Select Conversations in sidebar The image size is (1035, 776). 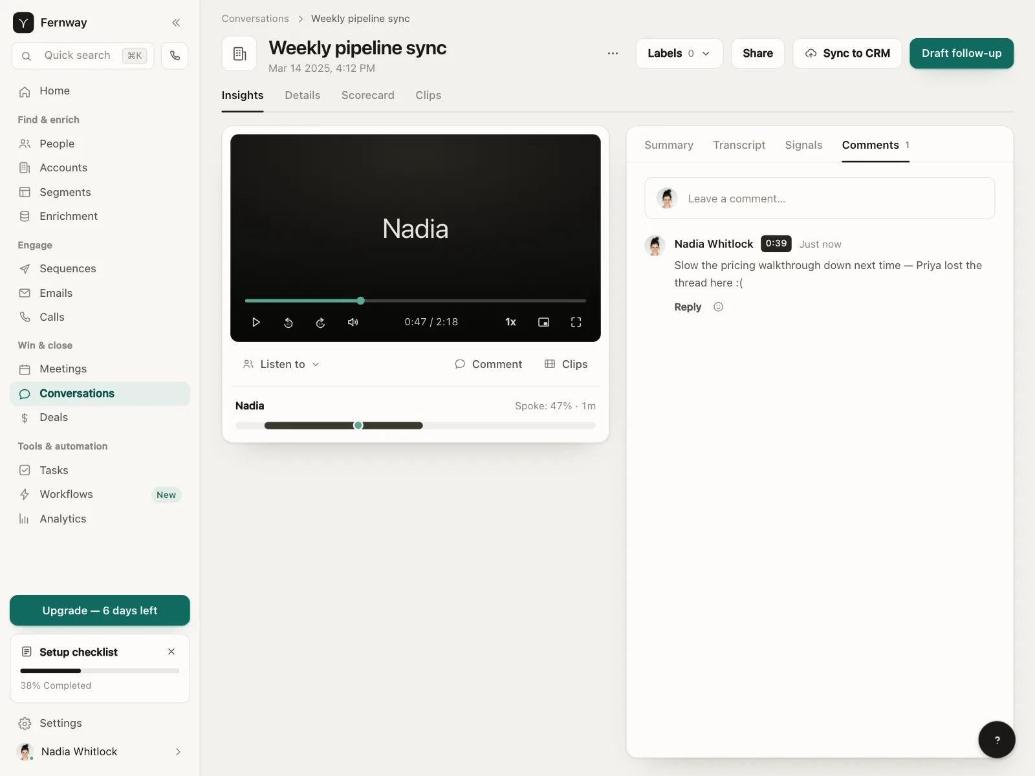click(x=100, y=394)
